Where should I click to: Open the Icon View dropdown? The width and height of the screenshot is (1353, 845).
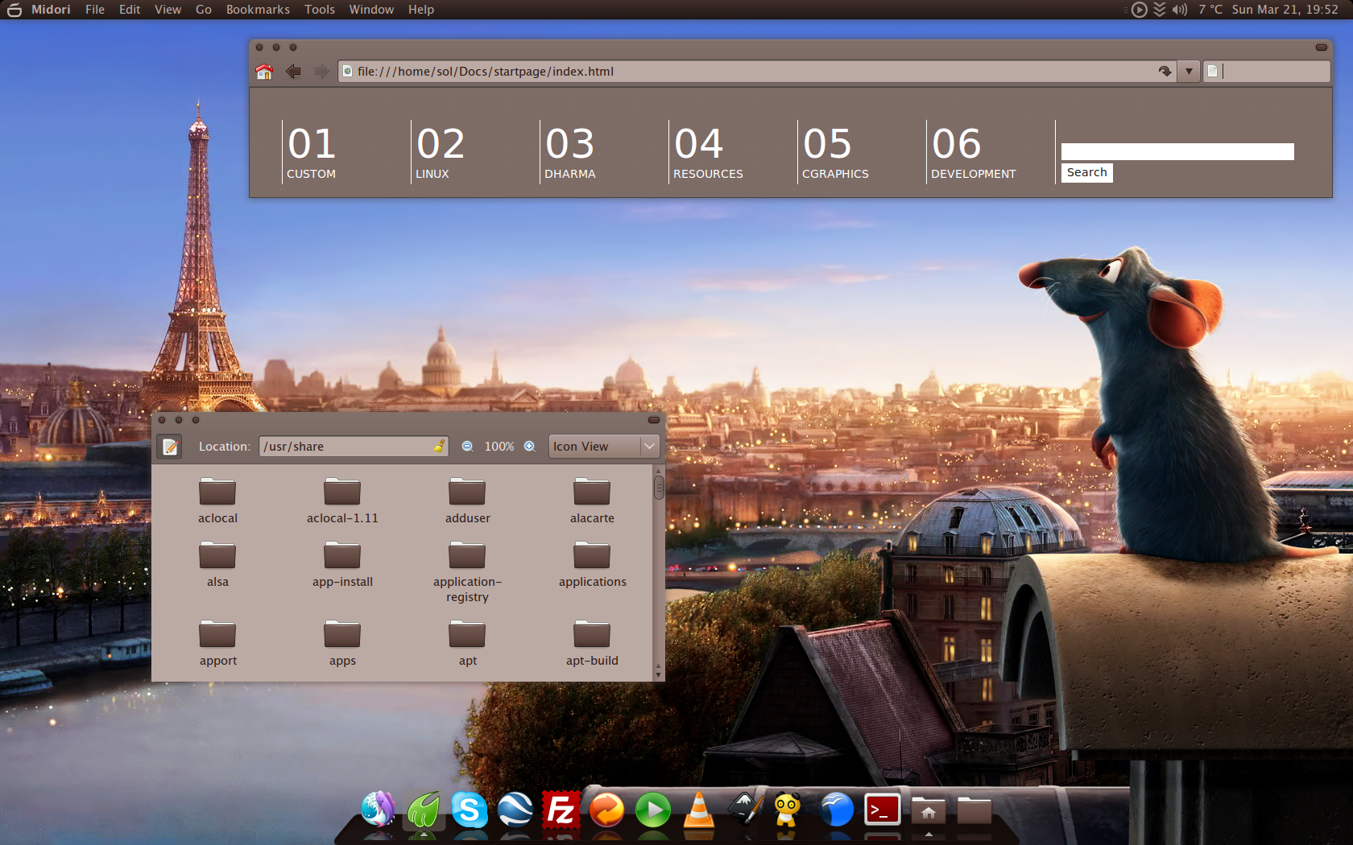tap(604, 447)
